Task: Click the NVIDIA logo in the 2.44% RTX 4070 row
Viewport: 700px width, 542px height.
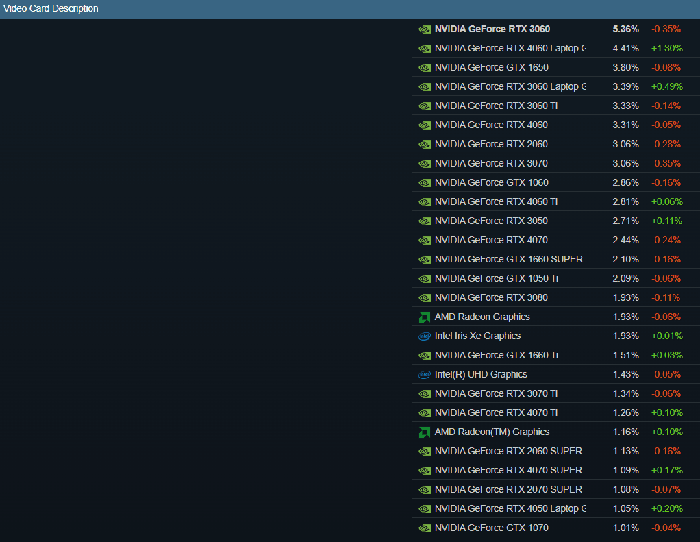Action: (425, 241)
